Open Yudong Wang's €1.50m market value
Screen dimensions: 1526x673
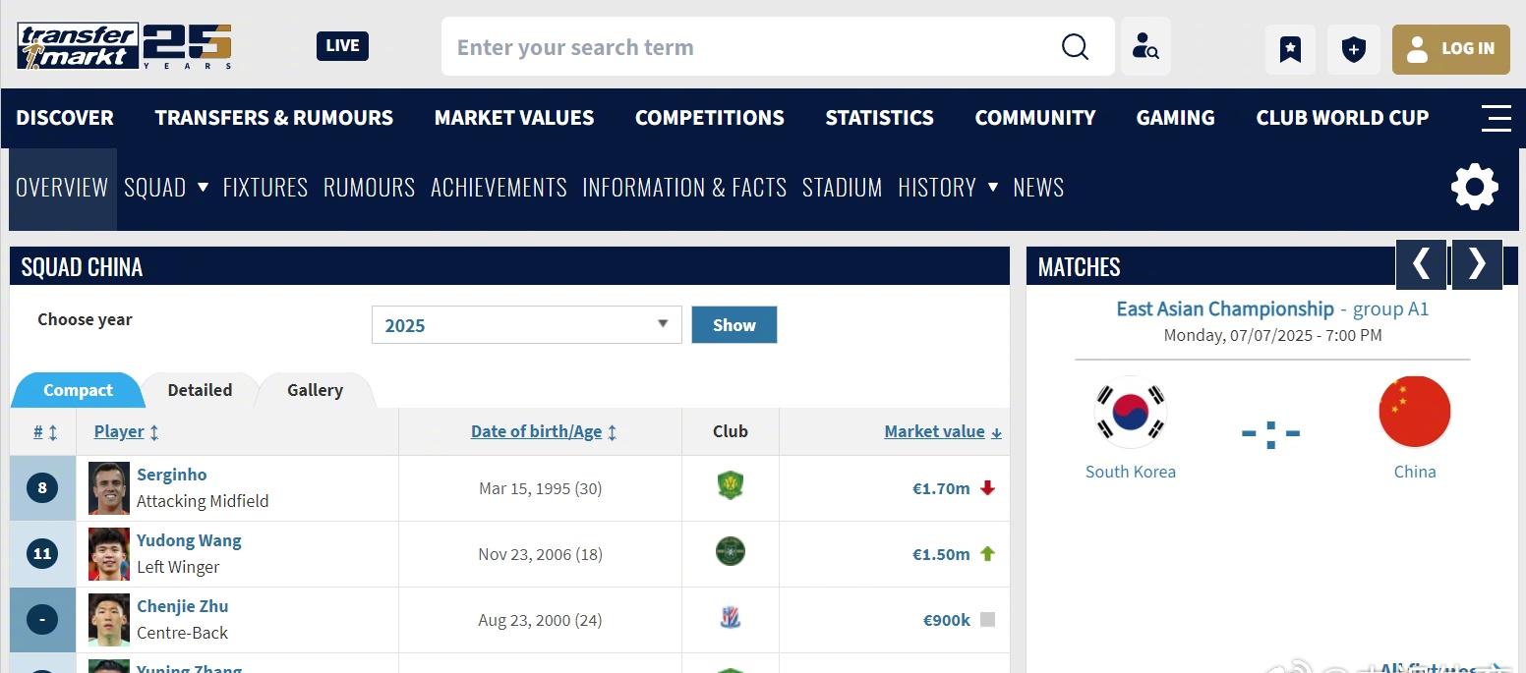click(x=941, y=554)
